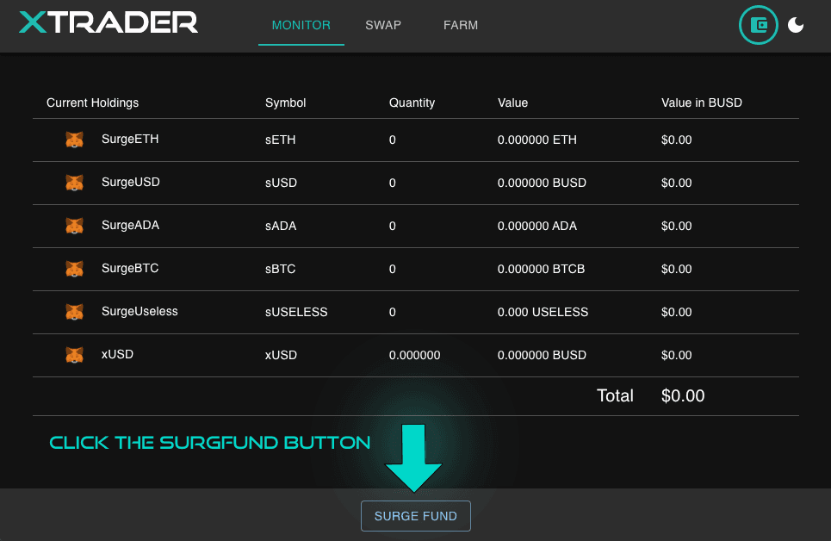Open the SWAP tab

point(383,25)
